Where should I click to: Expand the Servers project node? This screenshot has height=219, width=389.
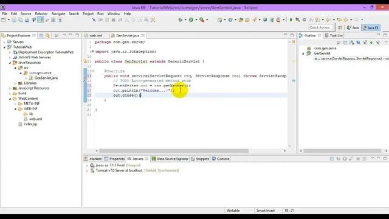click(4, 42)
